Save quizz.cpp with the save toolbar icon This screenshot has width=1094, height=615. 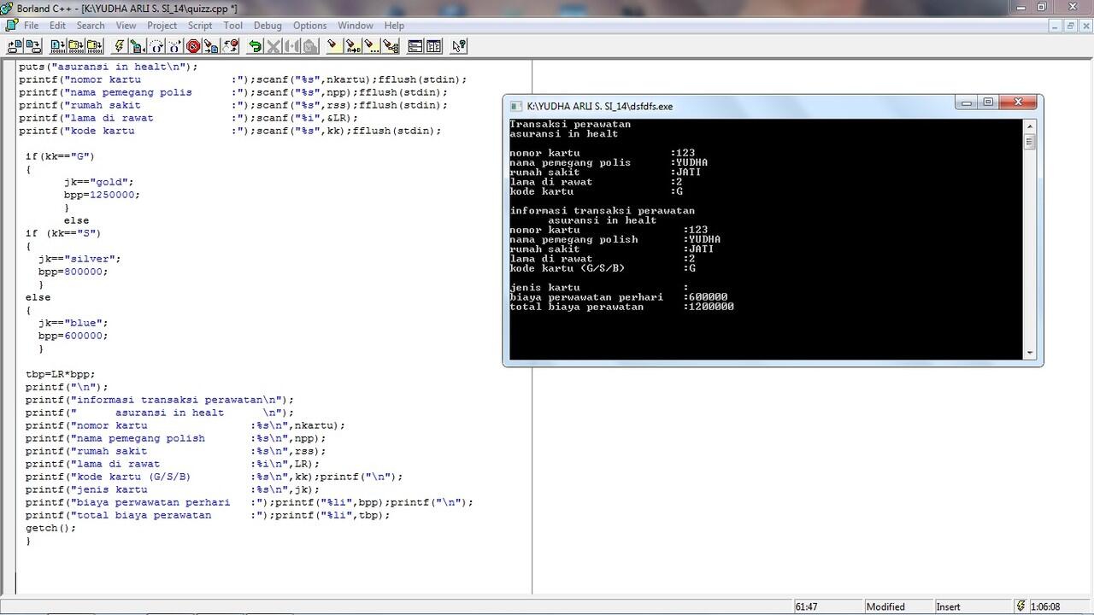pos(32,47)
